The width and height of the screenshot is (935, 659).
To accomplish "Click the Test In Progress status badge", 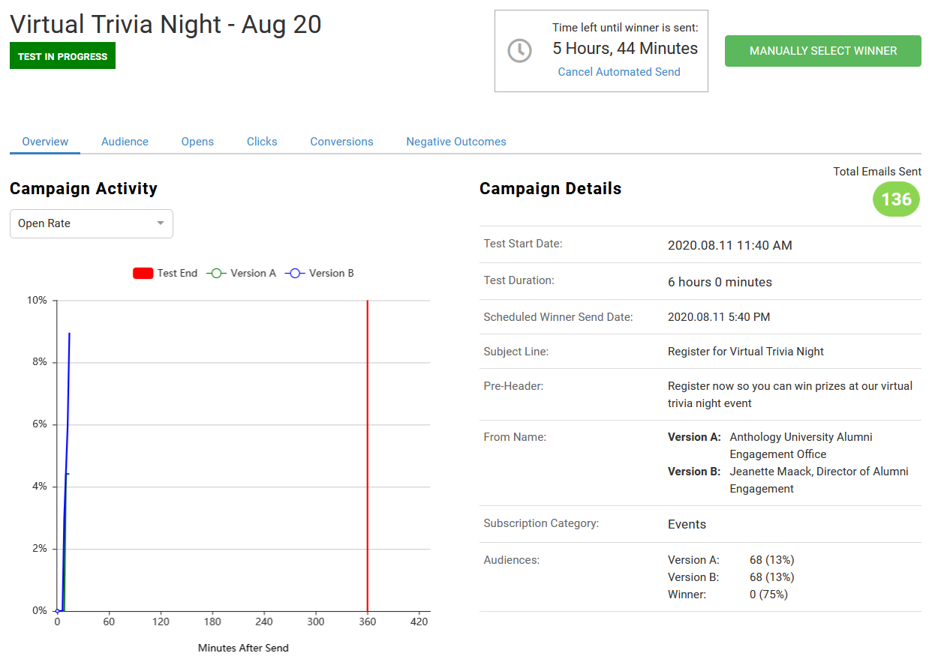I will [x=62, y=56].
